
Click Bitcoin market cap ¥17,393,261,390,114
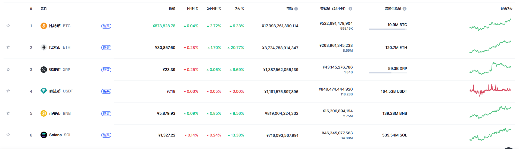point(280,26)
